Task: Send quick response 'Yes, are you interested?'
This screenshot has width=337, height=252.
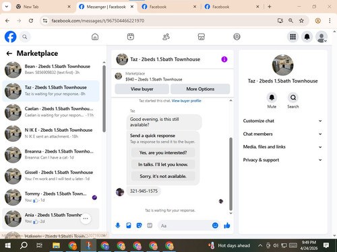Action: click(163, 153)
